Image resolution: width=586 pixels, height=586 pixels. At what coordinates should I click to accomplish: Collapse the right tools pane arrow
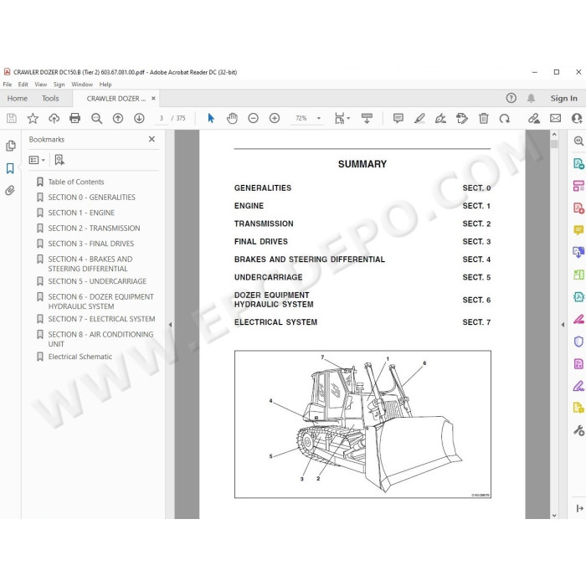pos(563,325)
